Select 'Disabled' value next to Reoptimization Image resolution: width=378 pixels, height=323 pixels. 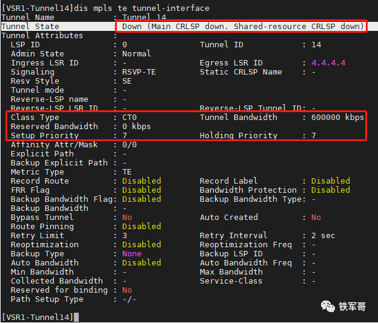click(x=142, y=245)
